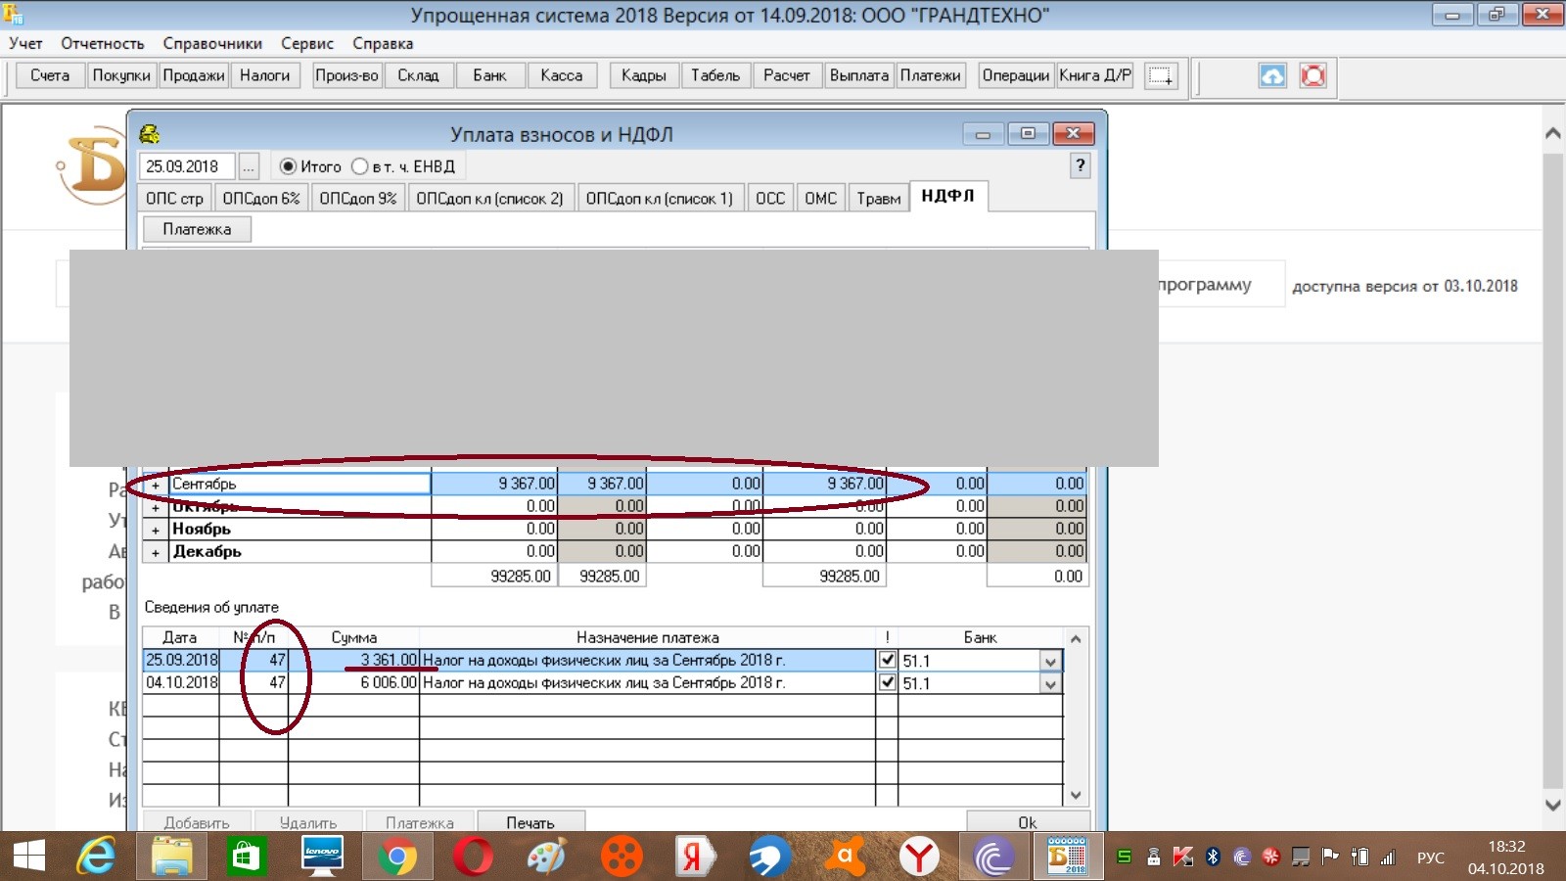Click the Платежка button under the tabs

click(x=197, y=229)
